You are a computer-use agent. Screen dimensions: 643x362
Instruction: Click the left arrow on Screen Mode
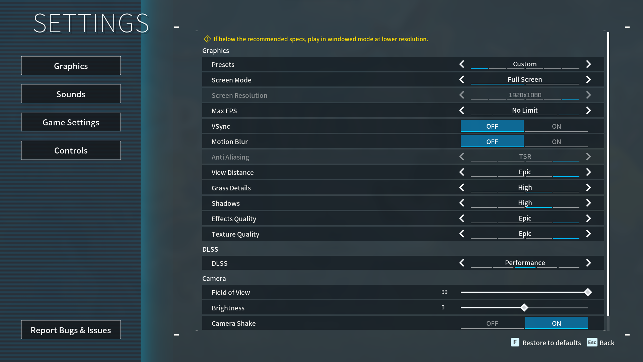(x=461, y=79)
